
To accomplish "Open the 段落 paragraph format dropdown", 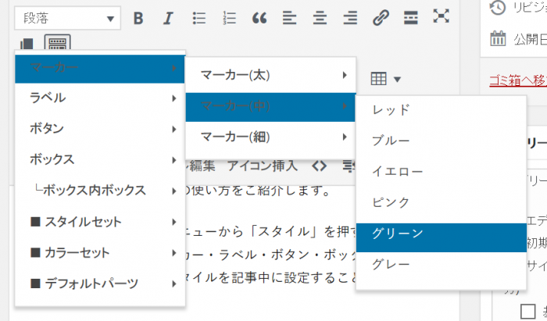I will point(67,17).
